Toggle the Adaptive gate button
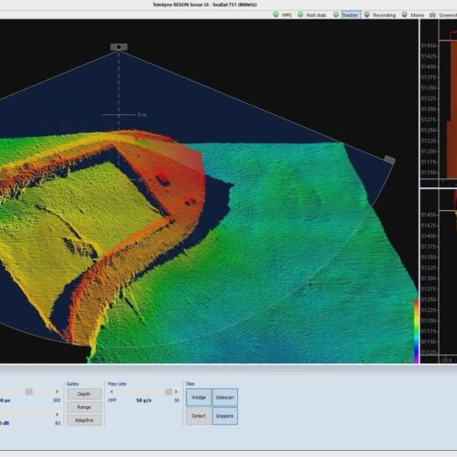This screenshot has height=457, width=457. point(84,420)
